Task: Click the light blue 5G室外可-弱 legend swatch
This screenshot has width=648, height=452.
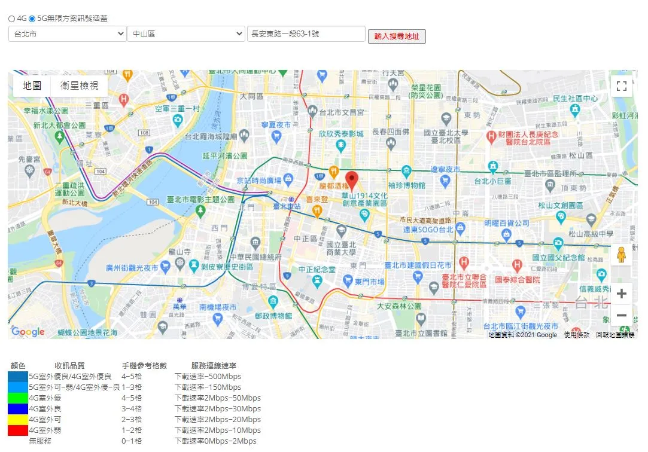Action: [x=18, y=387]
